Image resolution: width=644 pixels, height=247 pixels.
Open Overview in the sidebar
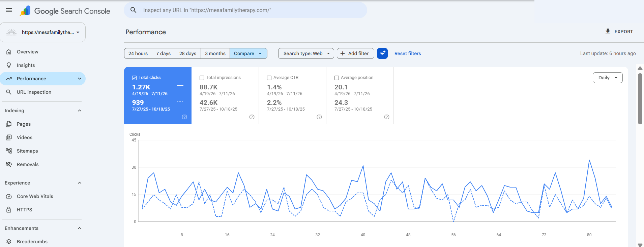pos(43,52)
